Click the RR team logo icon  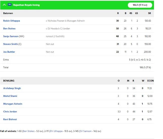tap(10, 5)
